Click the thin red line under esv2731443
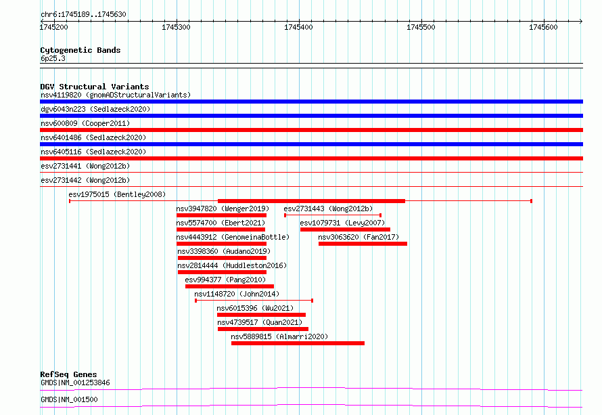 333,215
